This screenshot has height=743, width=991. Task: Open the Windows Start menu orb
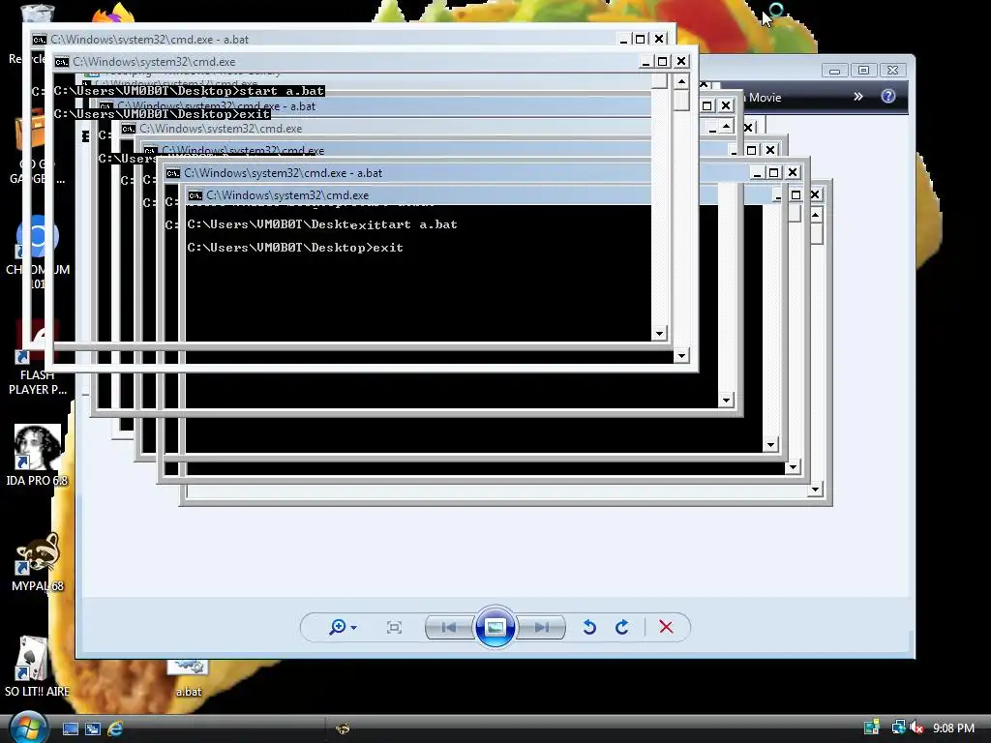click(x=28, y=728)
